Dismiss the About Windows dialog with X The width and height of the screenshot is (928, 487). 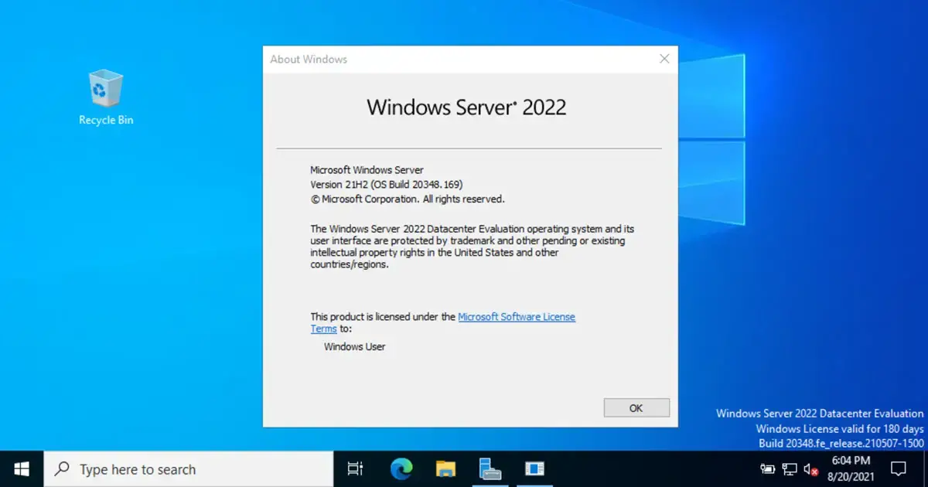pyautogui.click(x=664, y=59)
